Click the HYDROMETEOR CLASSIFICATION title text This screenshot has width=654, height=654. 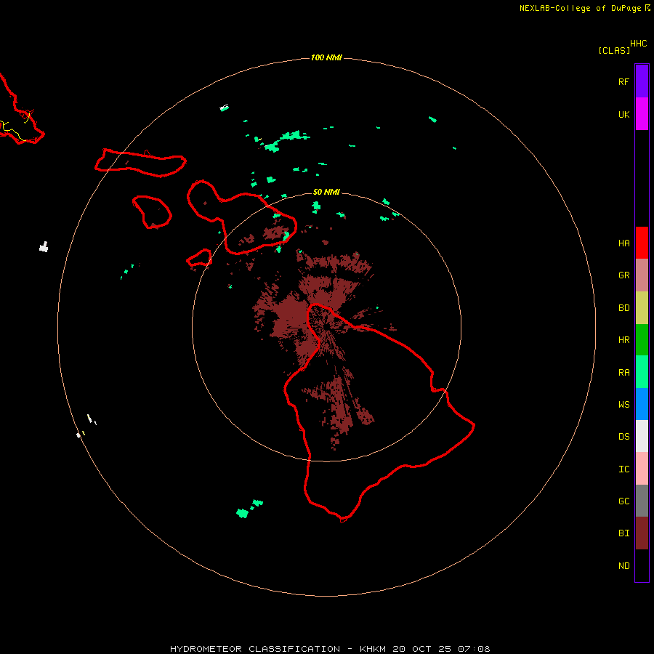tap(255, 649)
